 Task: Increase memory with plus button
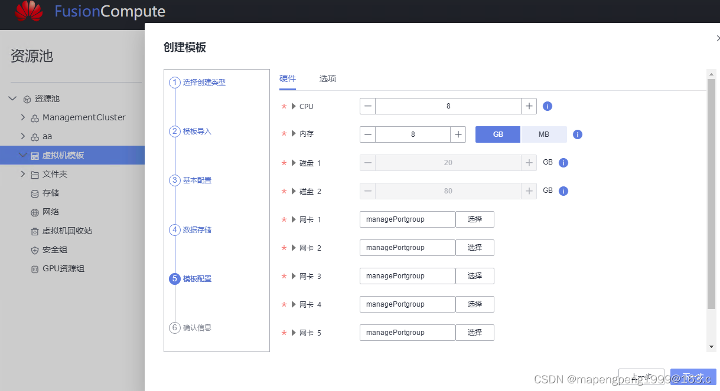point(458,134)
